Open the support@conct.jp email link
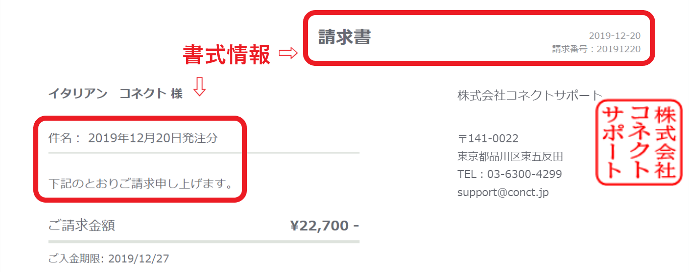Screen dimensions: 689x272 click(x=503, y=193)
